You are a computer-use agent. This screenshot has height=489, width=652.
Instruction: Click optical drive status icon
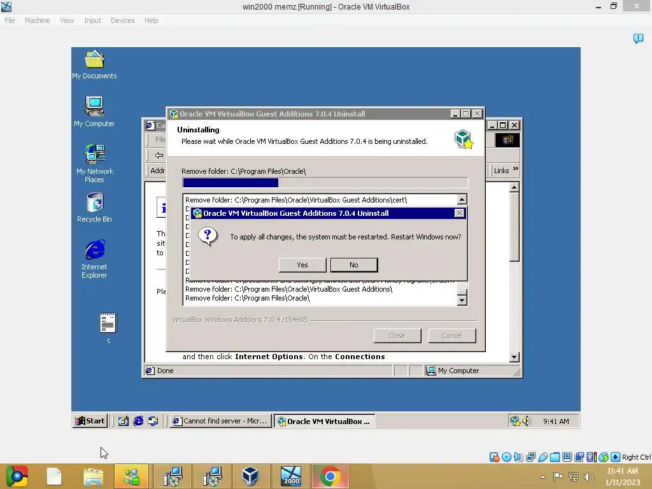(506, 457)
